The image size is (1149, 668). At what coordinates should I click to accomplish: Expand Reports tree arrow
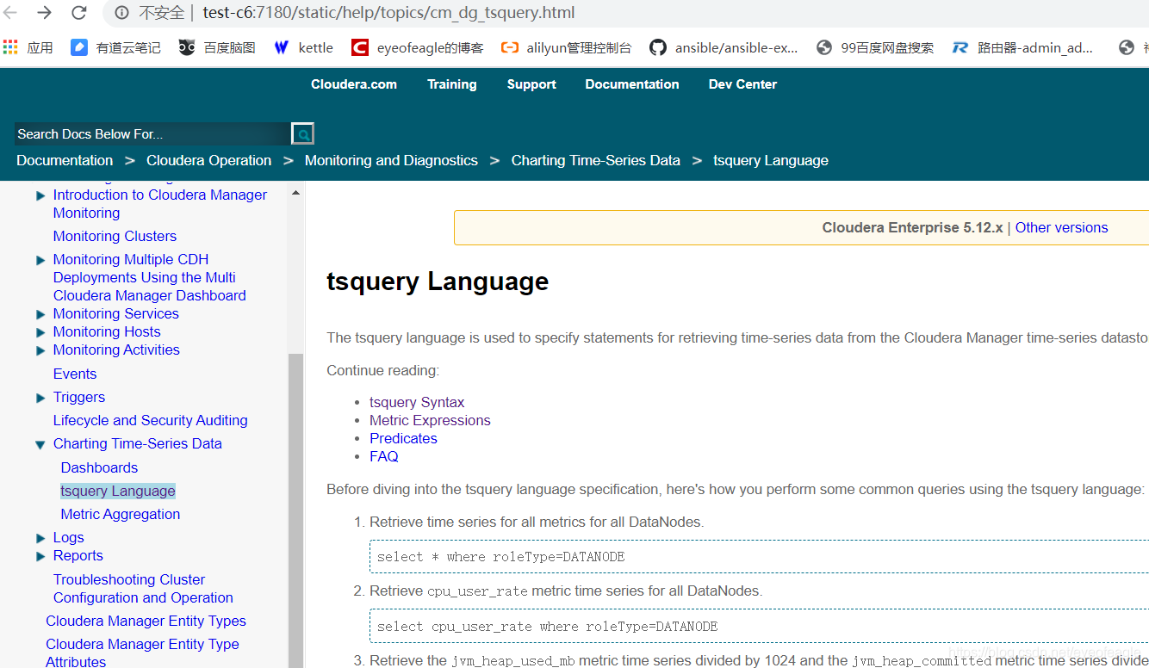pos(40,556)
